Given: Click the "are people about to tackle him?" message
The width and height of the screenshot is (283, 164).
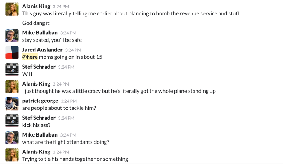Looking at the screenshot, I should pyautogui.click(x=59, y=108).
